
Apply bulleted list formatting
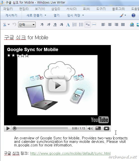click(81, 25)
